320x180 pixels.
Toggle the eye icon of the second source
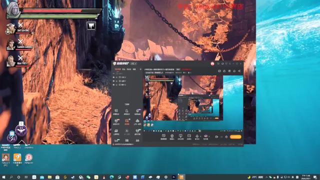pyautogui.click(x=113, y=81)
